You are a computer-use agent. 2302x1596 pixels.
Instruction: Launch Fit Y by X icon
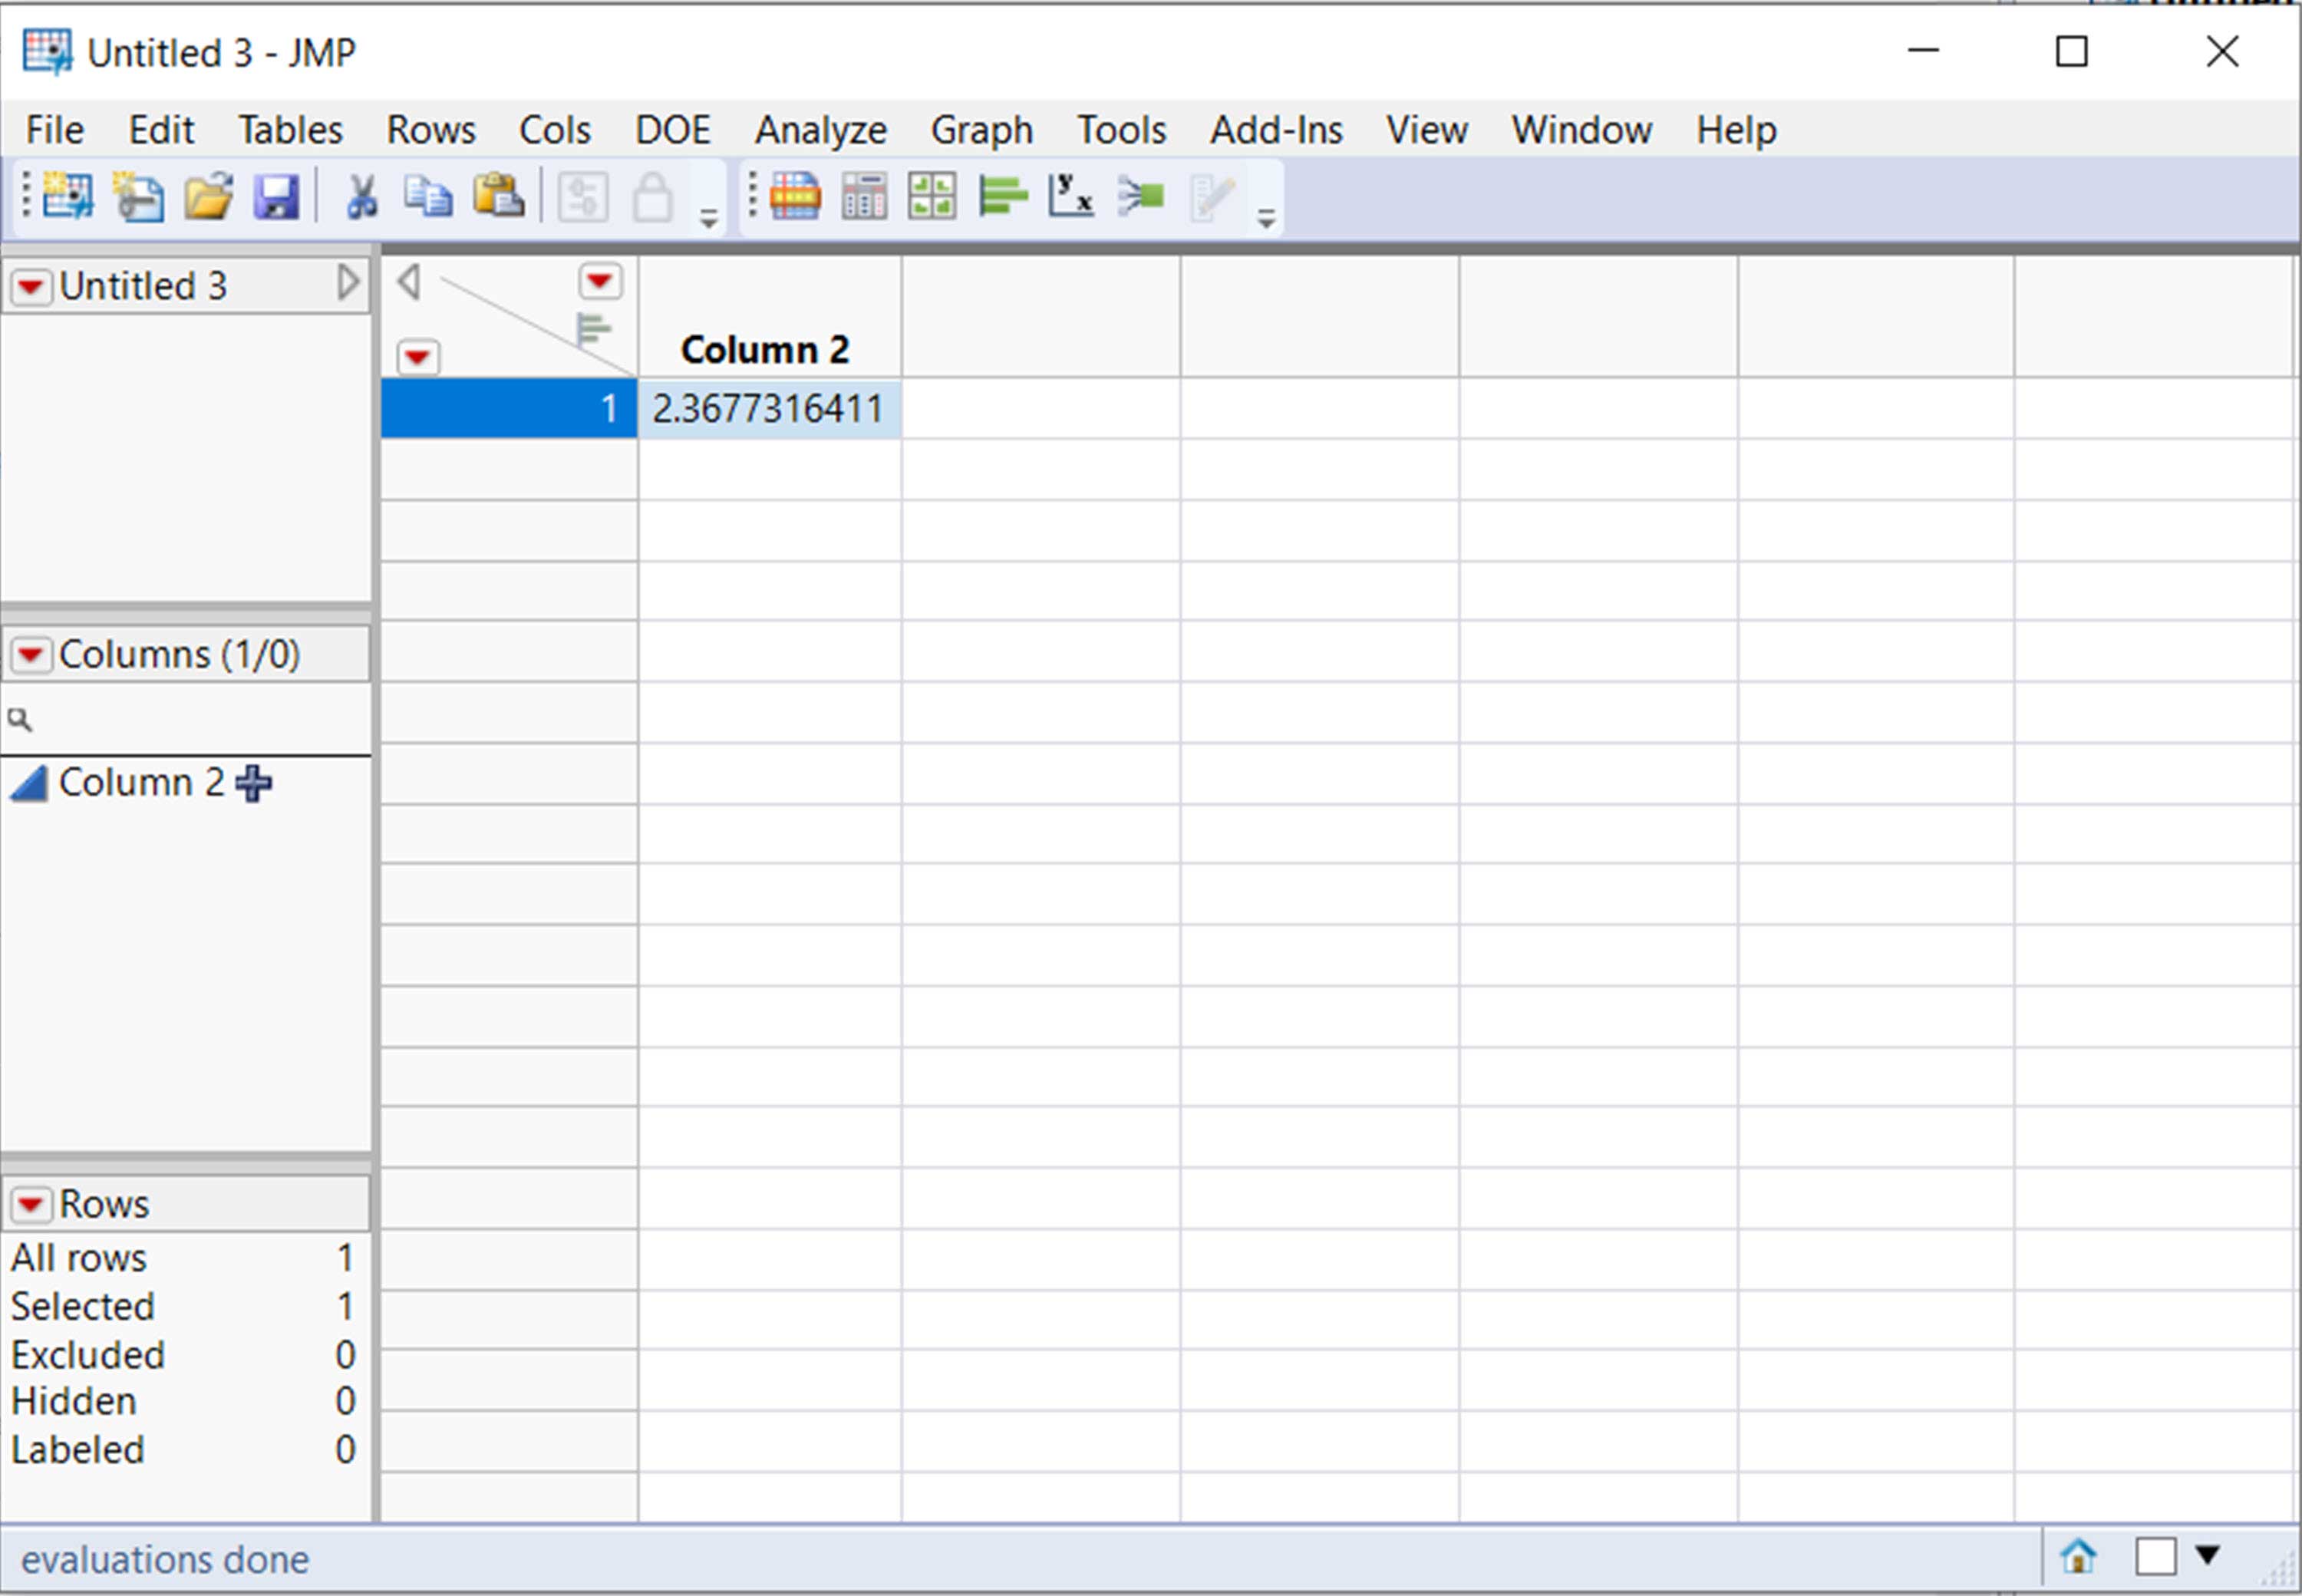(x=1070, y=195)
